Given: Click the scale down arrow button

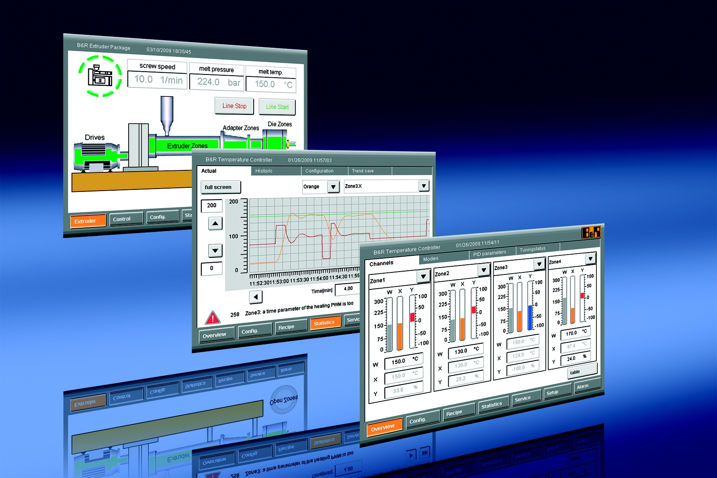Looking at the screenshot, I should [215, 251].
